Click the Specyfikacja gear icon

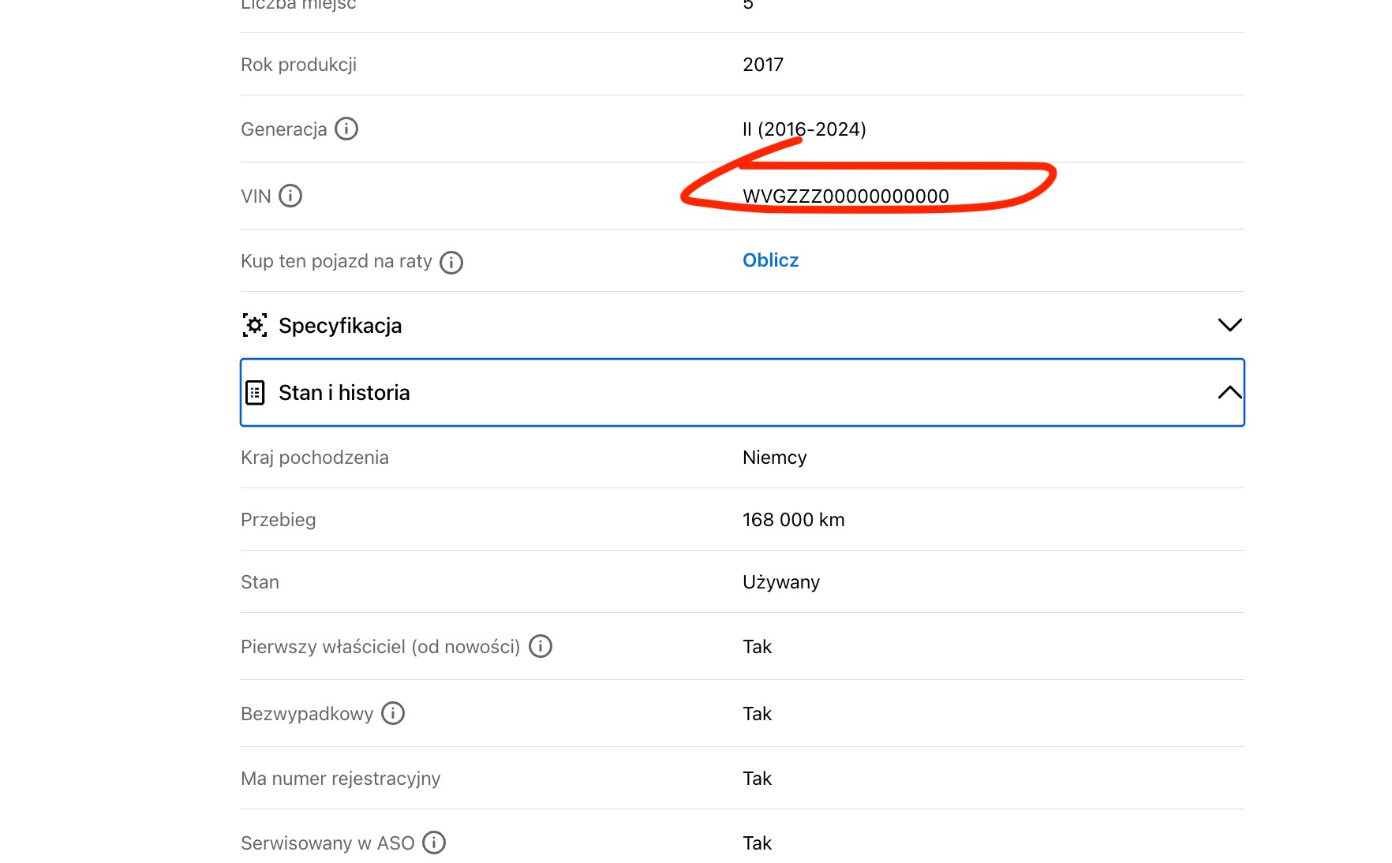(255, 325)
